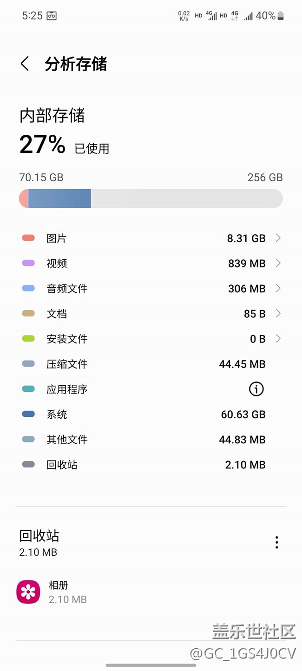This screenshot has width=302, height=671.
Task: Tap the signal strength status icon
Action: click(x=249, y=16)
